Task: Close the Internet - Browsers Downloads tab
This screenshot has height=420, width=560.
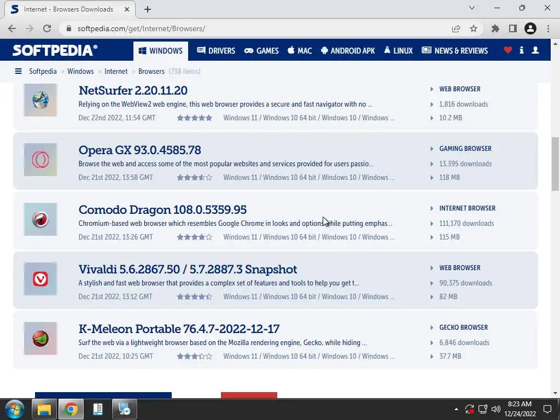Action: coord(127,9)
